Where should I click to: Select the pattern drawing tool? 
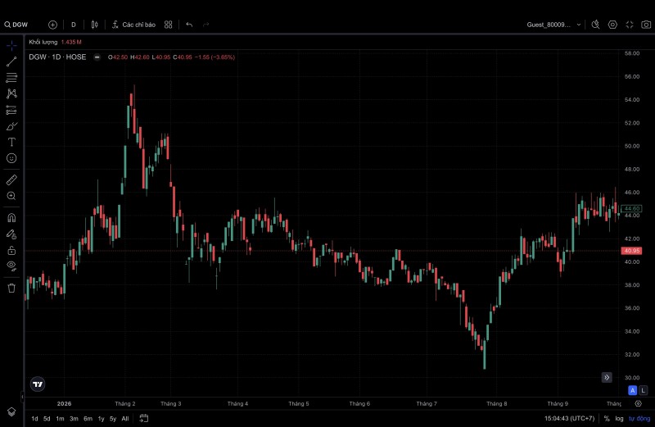[11, 93]
